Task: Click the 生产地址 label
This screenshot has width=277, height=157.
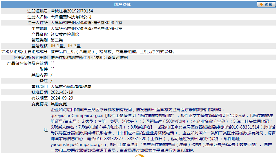Action: click(39, 28)
